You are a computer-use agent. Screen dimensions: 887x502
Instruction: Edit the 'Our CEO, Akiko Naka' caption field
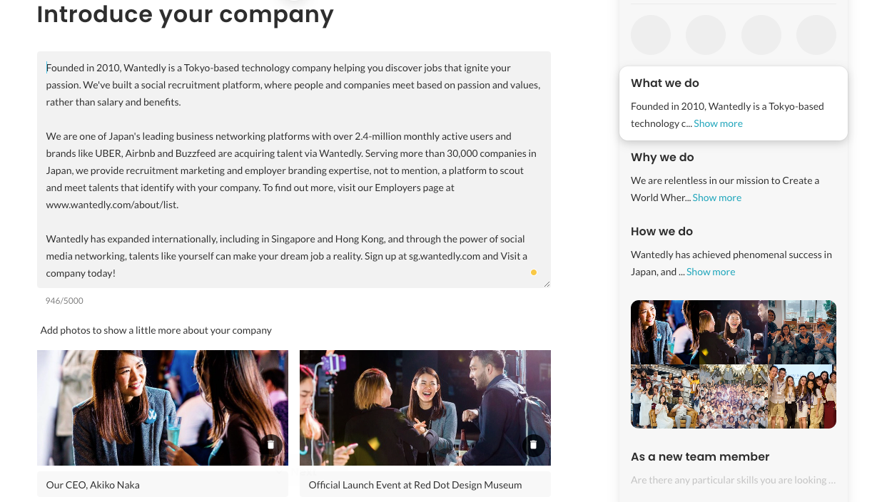pyautogui.click(x=163, y=484)
